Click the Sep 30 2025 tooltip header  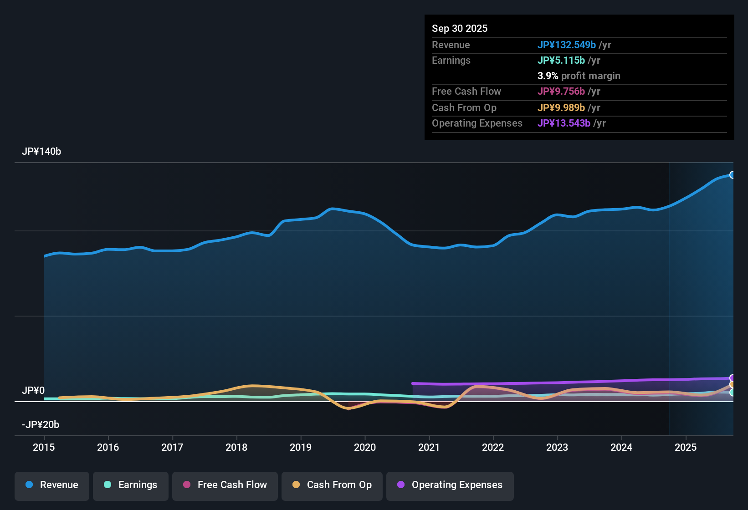pyautogui.click(x=460, y=28)
